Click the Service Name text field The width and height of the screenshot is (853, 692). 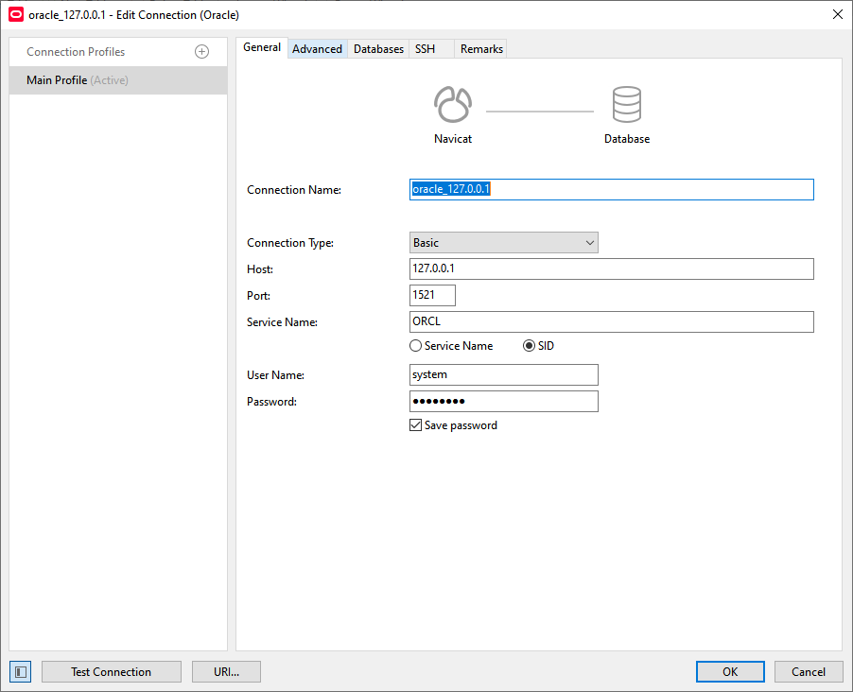click(612, 321)
